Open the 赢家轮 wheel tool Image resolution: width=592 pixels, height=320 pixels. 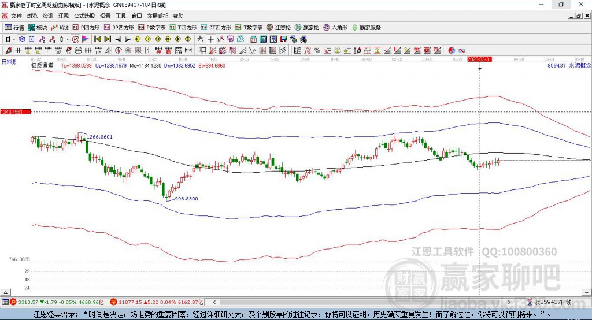click(x=307, y=28)
